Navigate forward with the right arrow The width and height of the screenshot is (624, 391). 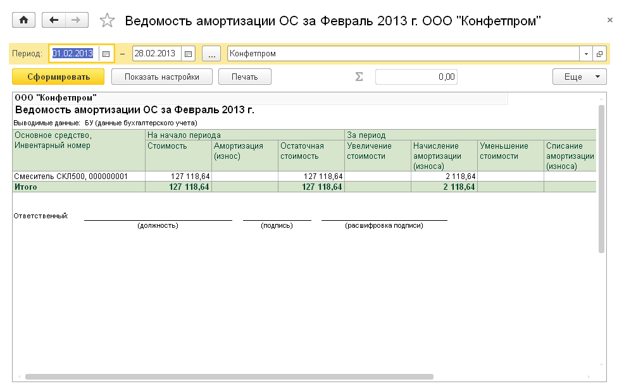coord(77,20)
